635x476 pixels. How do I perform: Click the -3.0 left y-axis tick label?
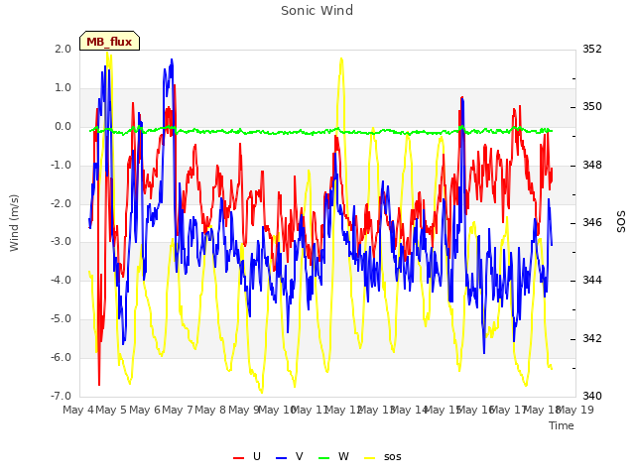point(61,242)
